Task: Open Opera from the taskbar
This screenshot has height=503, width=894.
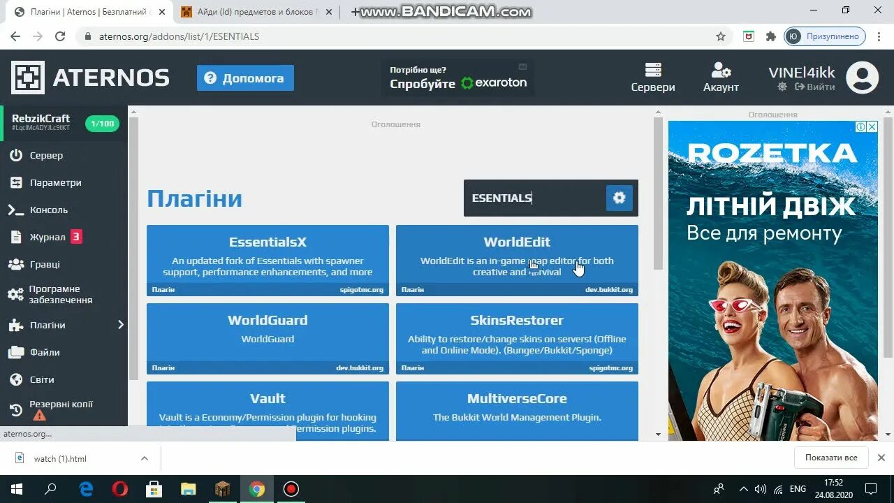Action: point(120,489)
